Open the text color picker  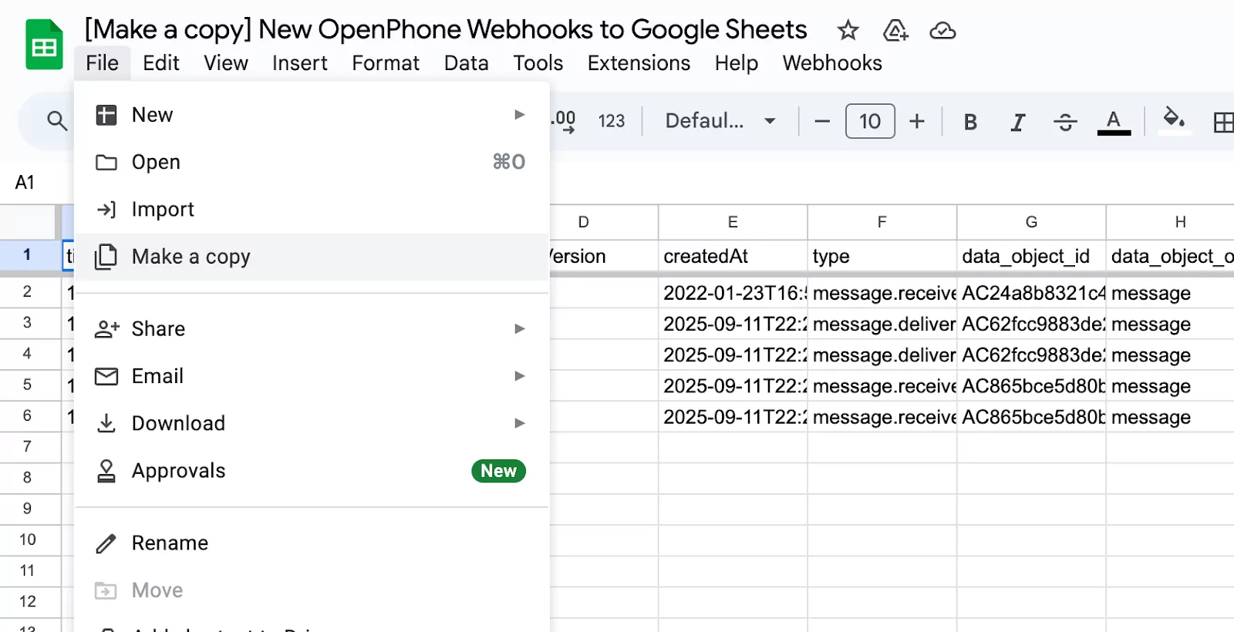[x=1114, y=122]
